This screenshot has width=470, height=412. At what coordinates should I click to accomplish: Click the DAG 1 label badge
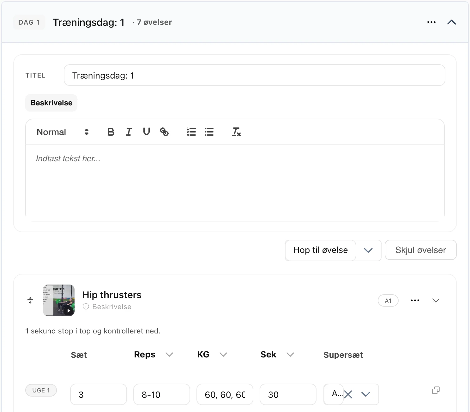[29, 22]
